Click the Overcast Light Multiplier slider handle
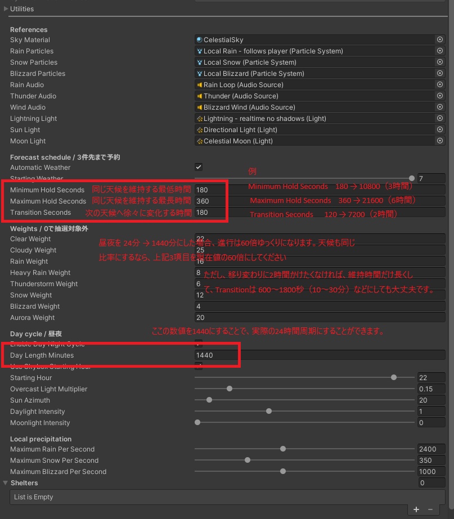Viewport: 454px width, 519px height. coord(230,389)
